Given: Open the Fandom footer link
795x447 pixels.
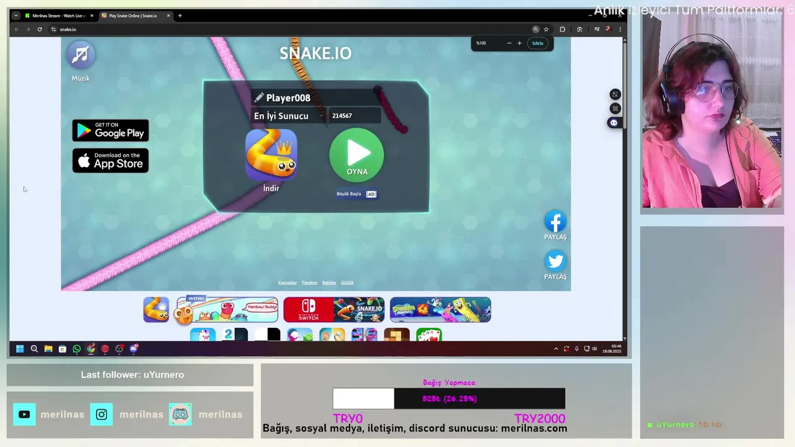Looking at the screenshot, I should coord(309,282).
